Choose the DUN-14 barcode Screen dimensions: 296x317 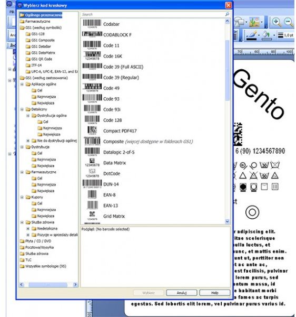pyautogui.click(x=101, y=184)
